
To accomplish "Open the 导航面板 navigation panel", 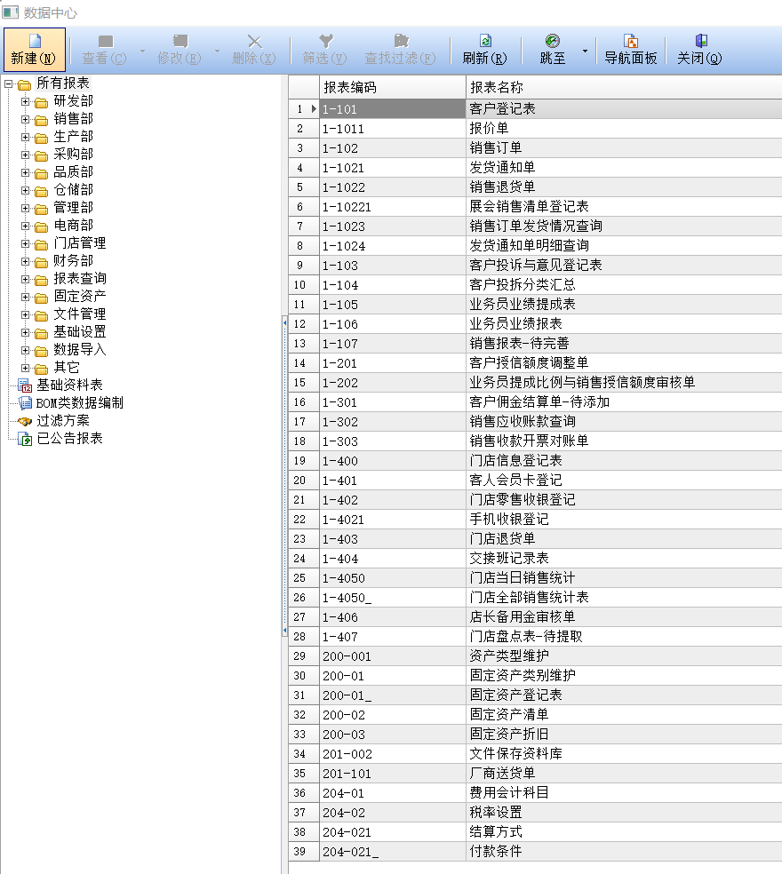I will pyautogui.click(x=631, y=50).
